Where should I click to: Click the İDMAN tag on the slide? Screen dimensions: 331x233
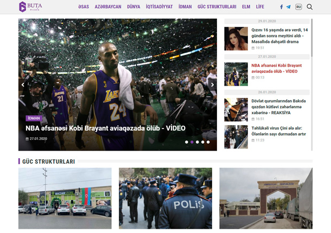click(33, 118)
